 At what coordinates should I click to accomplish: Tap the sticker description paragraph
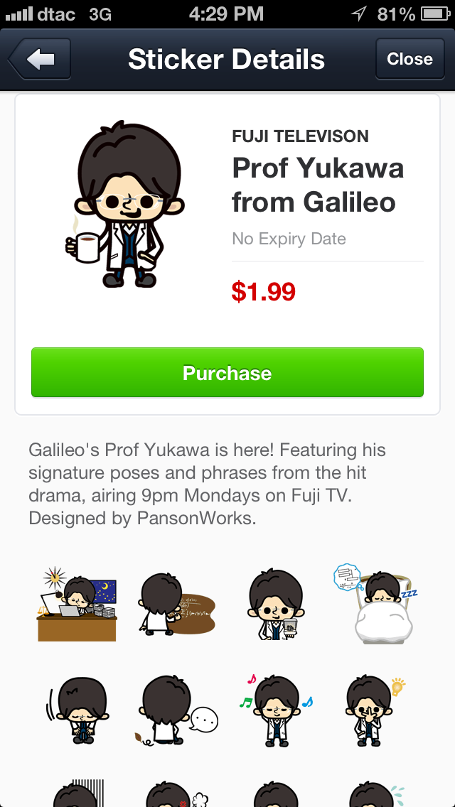(207, 484)
